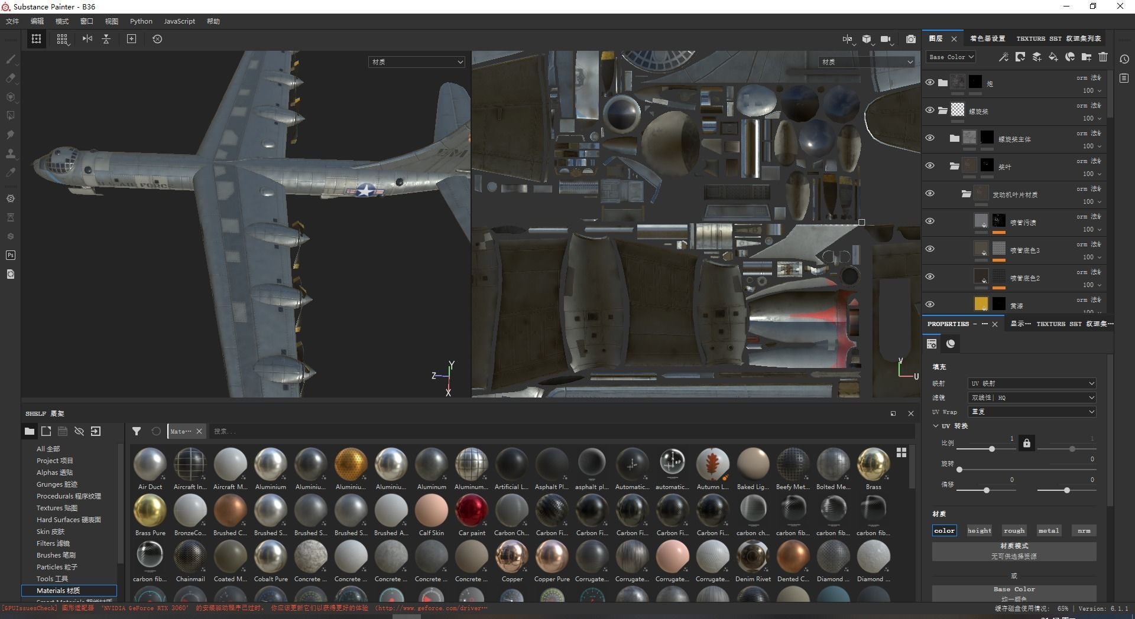This screenshot has width=1135, height=619.
Task: Click the add effect magic wand icon
Action: 1004,57
